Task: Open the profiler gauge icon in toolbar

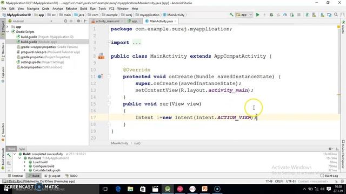Action: pyautogui.click(x=285, y=15)
